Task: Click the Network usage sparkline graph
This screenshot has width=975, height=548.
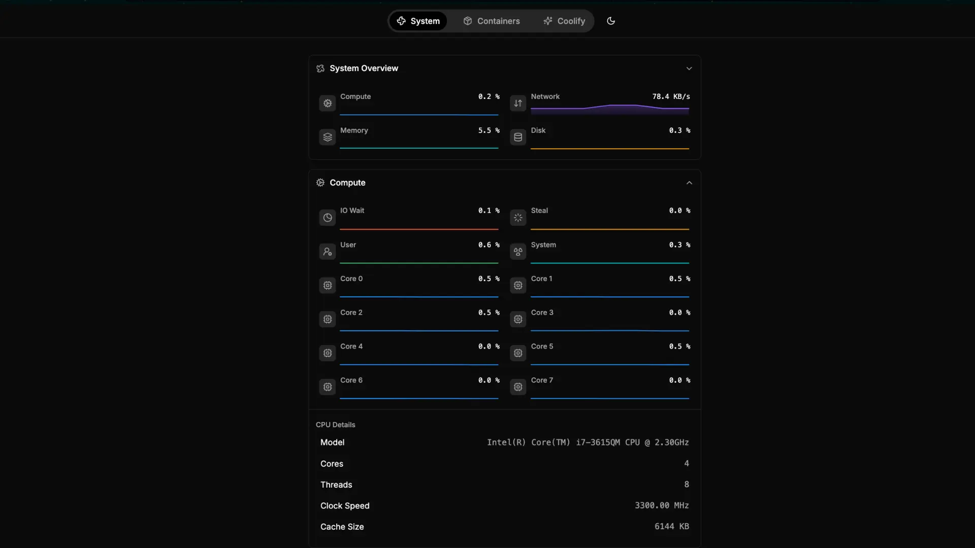Action: pyautogui.click(x=609, y=109)
